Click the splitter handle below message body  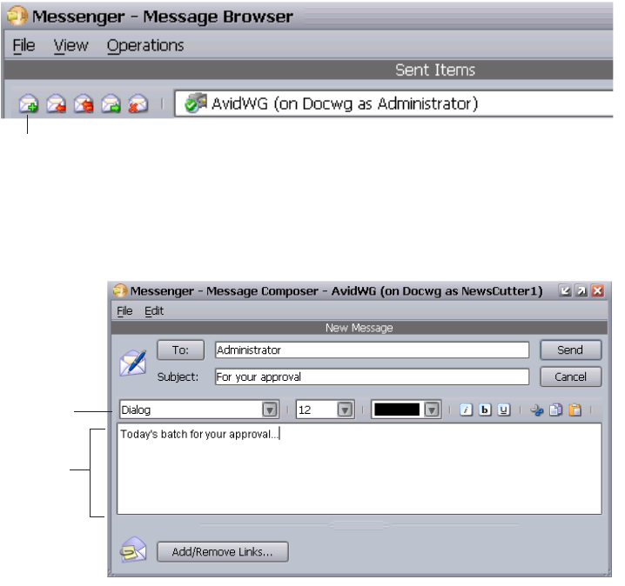click(360, 525)
